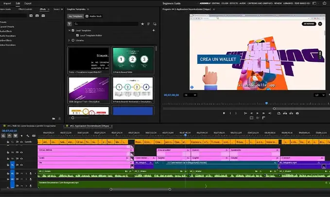The image size is (330, 197).
Task: Play the sequence in Program monitor
Action: [x=258, y=113]
